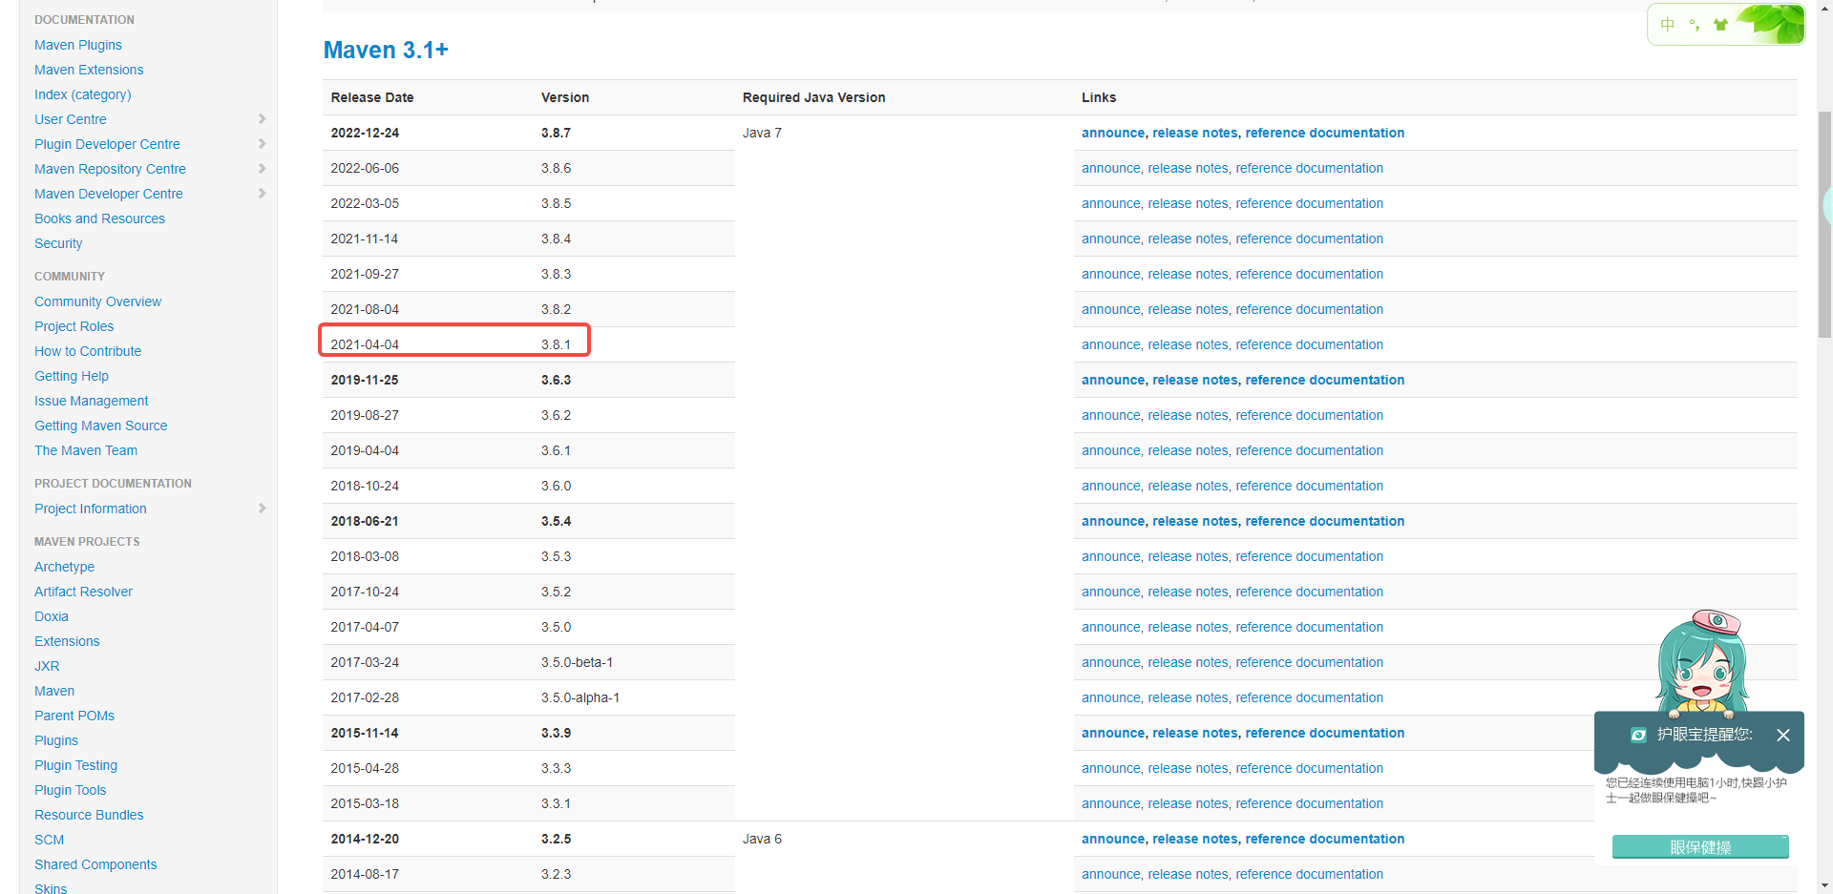Expand the Project Information arrow
The width and height of the screenshot is (1833, 894).
[262, 509]
